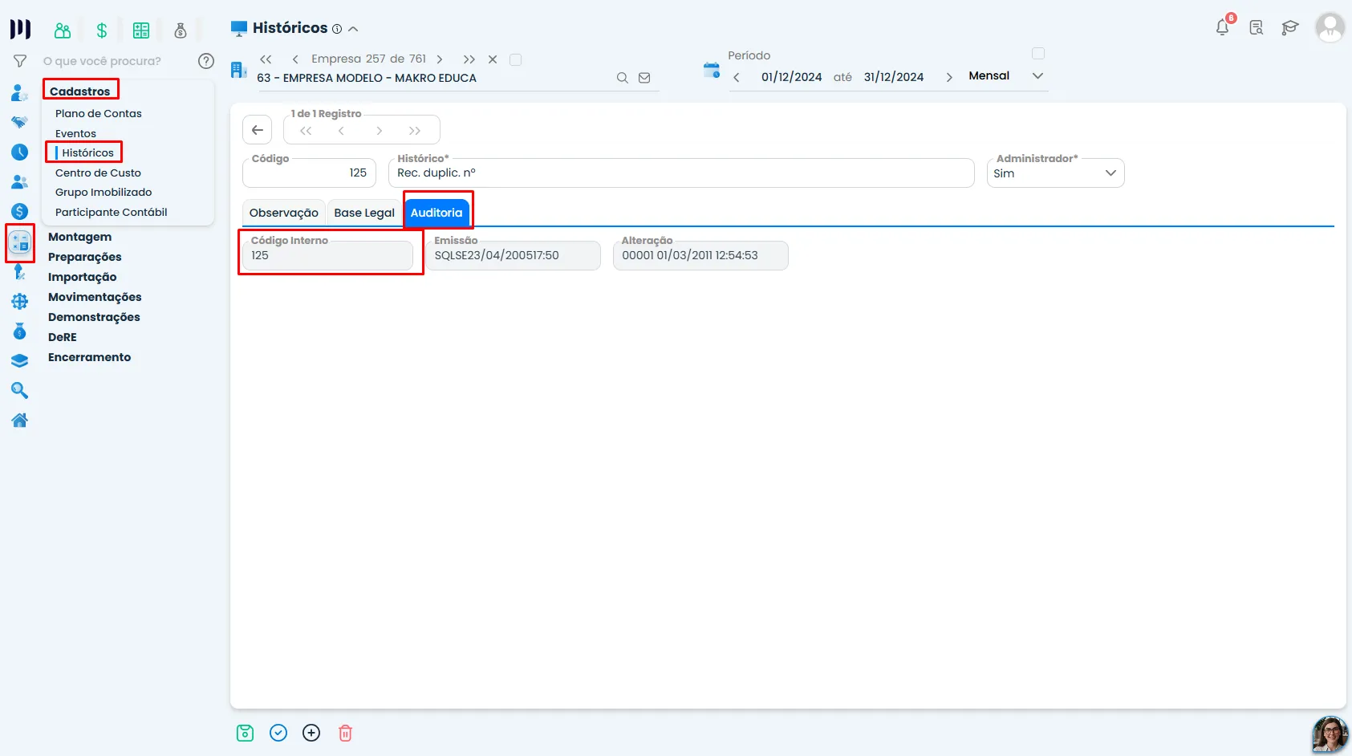Viewport: 1352px width, 756px height.
Task: Open the Movimentações section
Action: point(95,297)
